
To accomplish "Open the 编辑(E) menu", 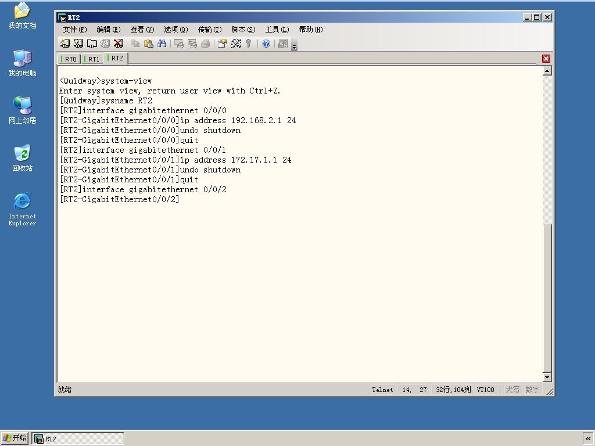I will pos(109,30).
